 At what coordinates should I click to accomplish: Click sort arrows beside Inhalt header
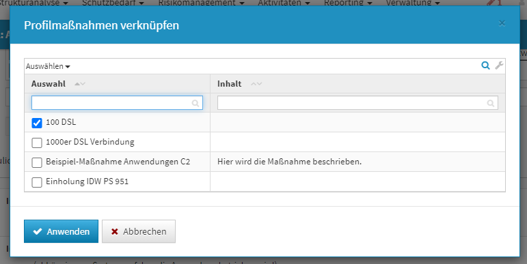pyautogui.click(x=256, y=84)
